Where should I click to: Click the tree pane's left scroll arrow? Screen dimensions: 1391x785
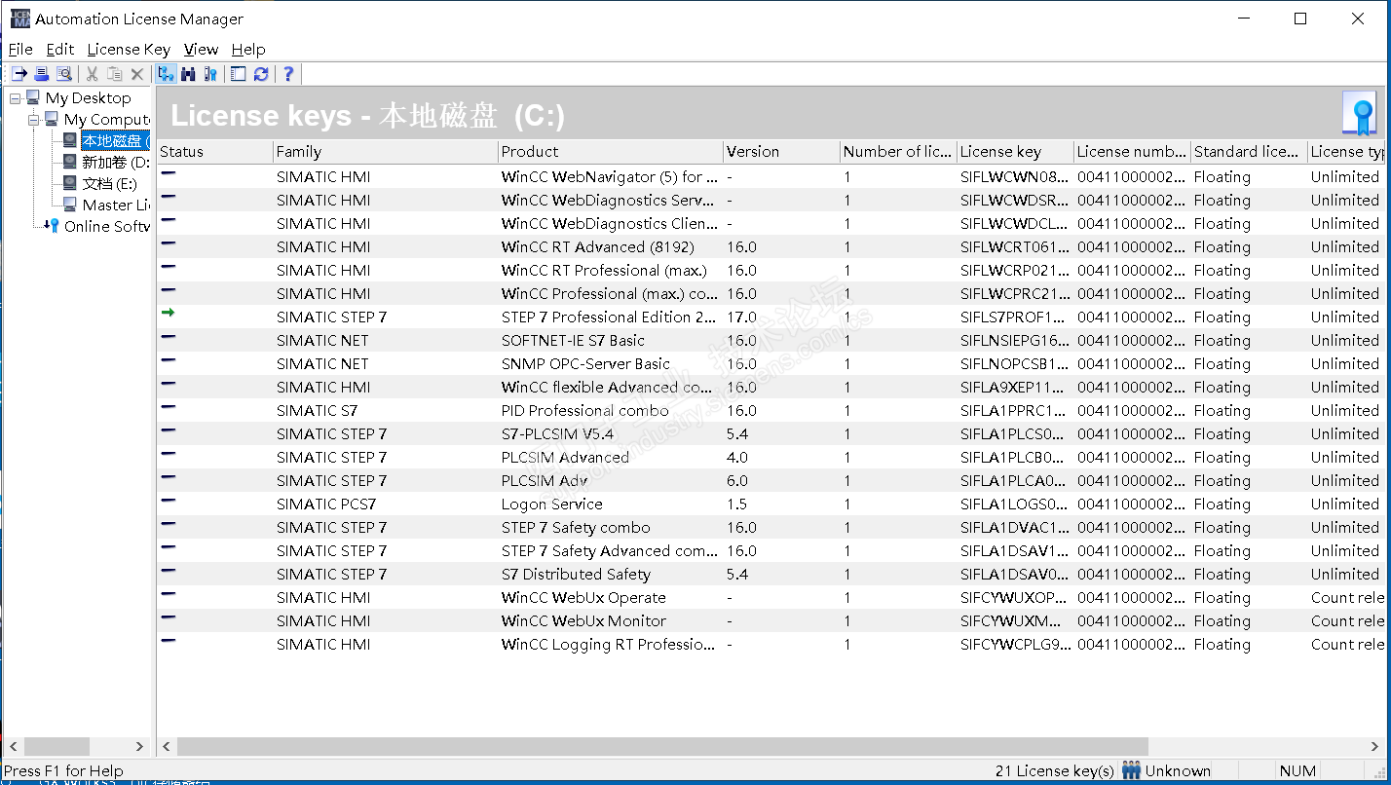point(13,746)
